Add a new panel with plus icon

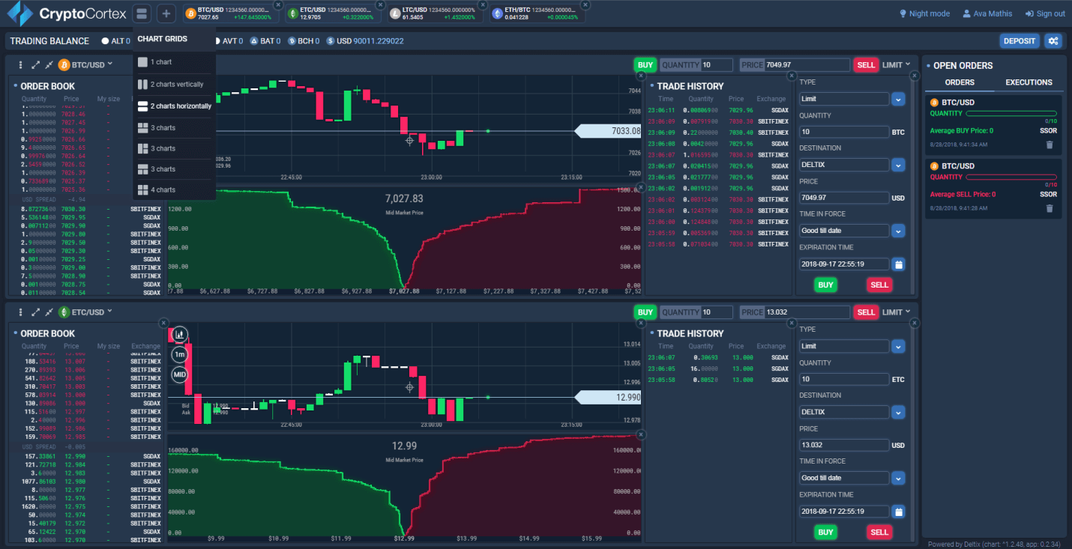click(x=167, y=13)
